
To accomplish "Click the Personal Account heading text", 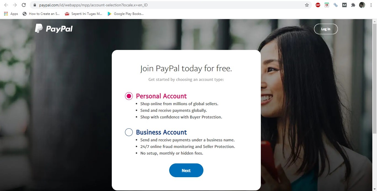I will pos(161,96).
